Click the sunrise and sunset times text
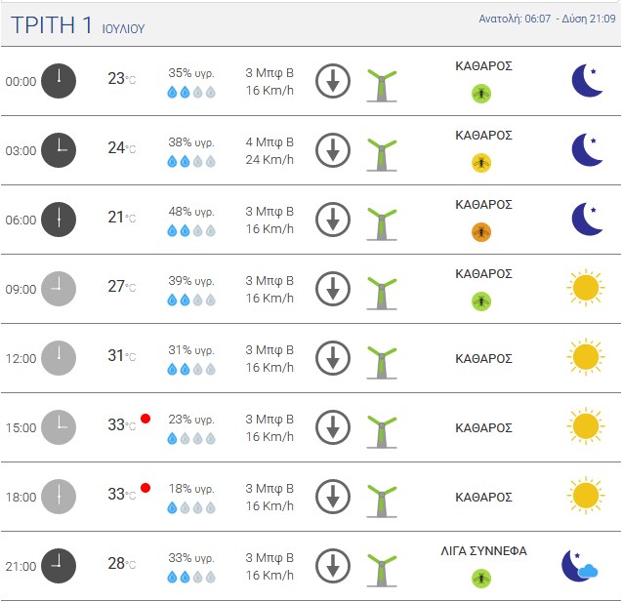 547,19
